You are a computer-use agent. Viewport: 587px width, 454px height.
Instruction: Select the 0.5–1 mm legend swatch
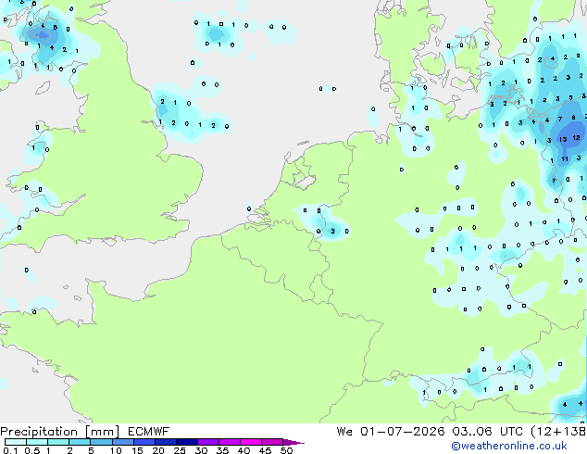(x=37, y=442)
